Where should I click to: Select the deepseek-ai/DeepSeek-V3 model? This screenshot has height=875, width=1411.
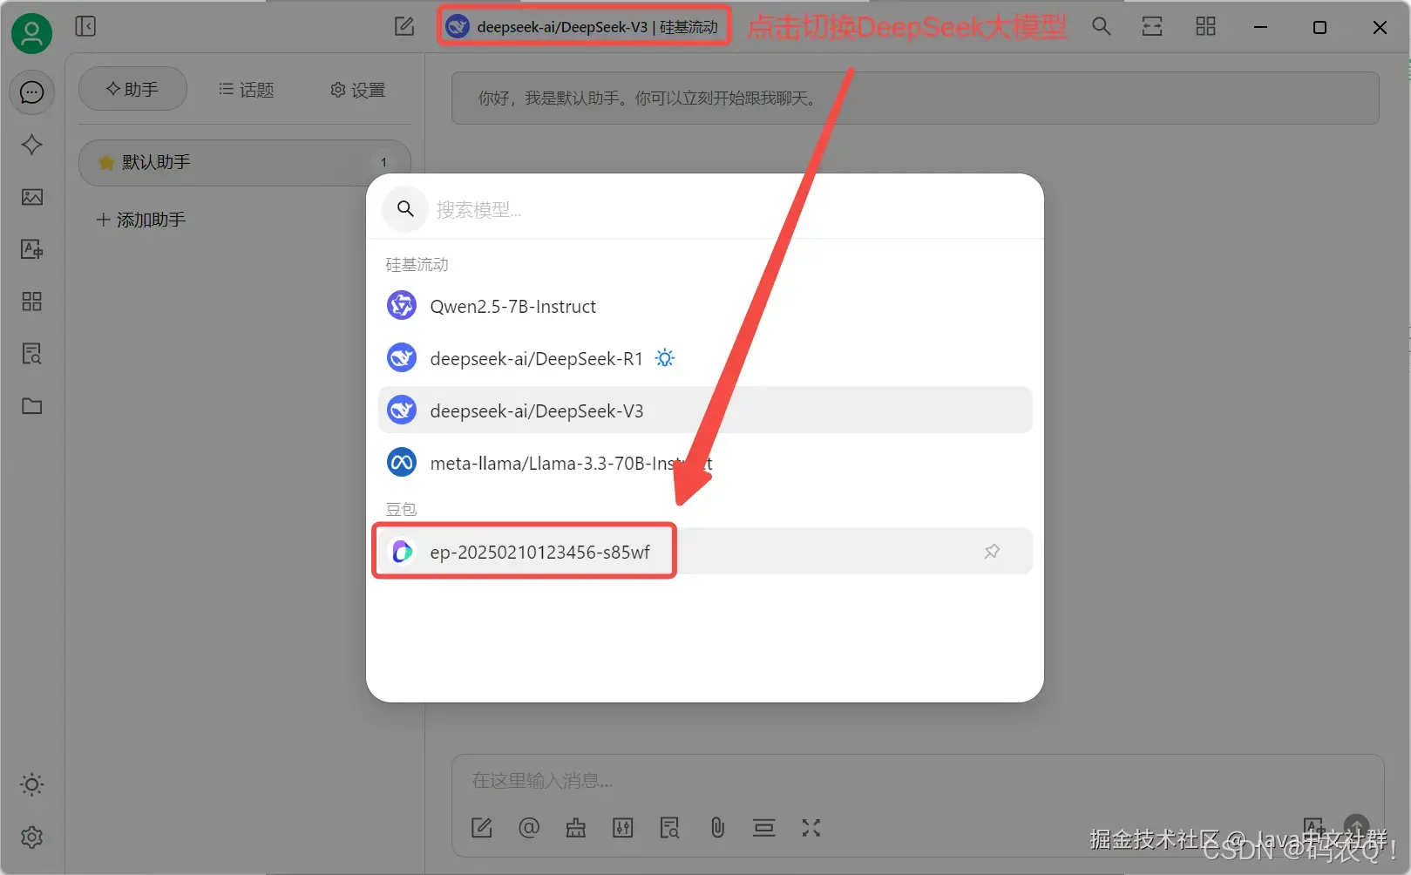click(705, 410)
